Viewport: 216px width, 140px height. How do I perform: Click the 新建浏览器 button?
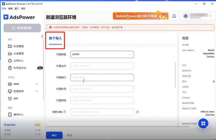22,28
